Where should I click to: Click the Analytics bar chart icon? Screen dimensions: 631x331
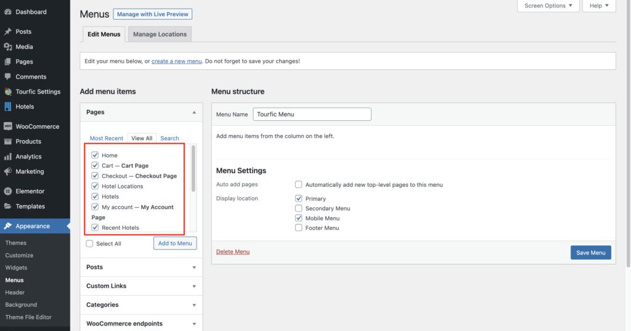(x=7, y=157)
